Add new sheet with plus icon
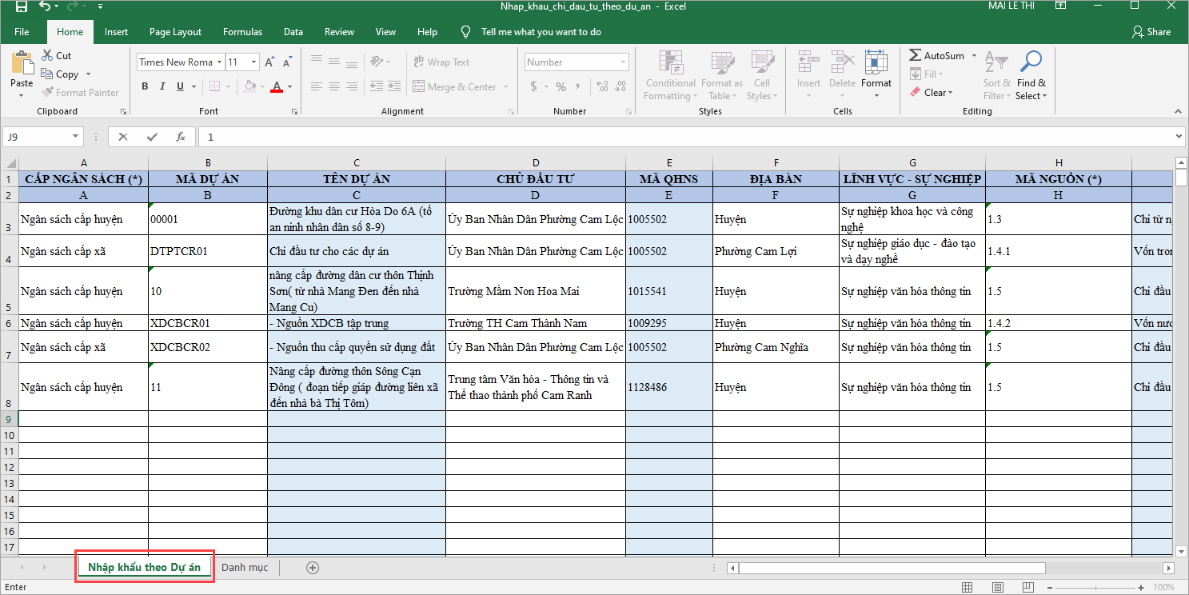Screen dimensions: 1189x595 (x=313, y=568)
